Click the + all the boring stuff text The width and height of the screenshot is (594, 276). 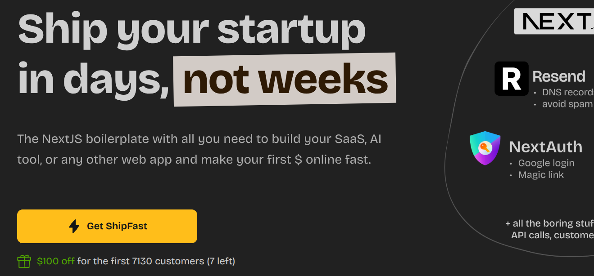[x=550, y=223]
